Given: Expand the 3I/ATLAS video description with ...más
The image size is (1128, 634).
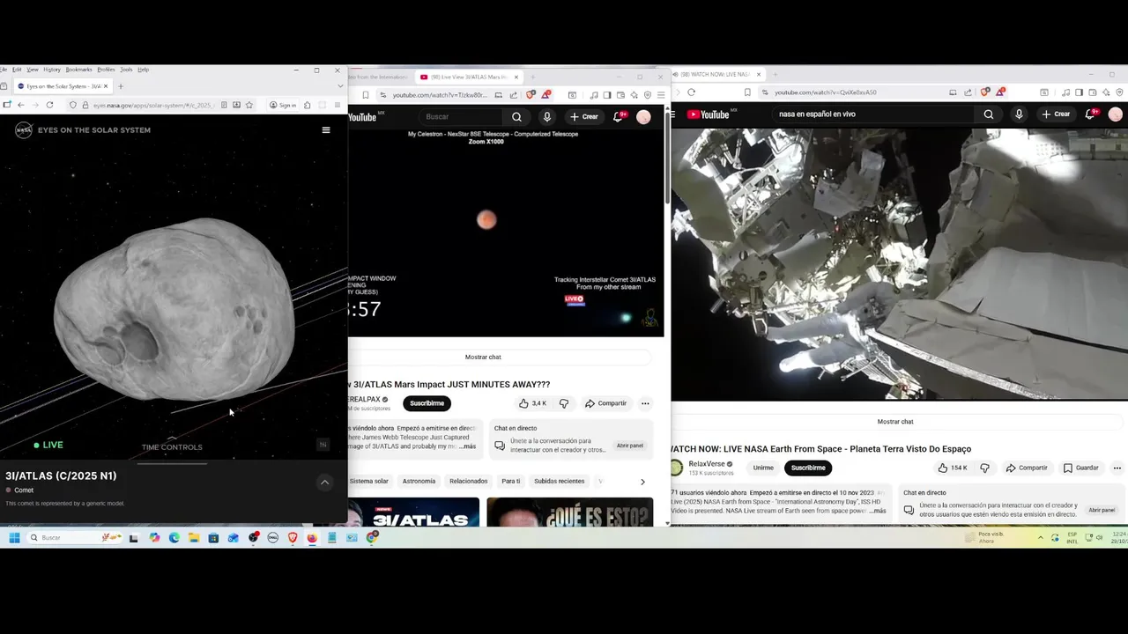Looking at the screenshot, I should [468, 446].
